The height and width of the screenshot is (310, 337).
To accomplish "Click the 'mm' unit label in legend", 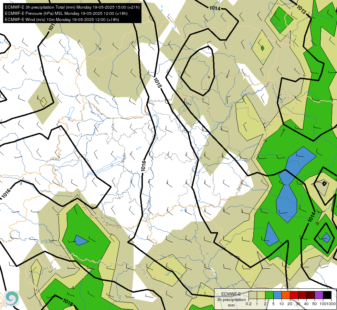I will (x=231, y=305).
